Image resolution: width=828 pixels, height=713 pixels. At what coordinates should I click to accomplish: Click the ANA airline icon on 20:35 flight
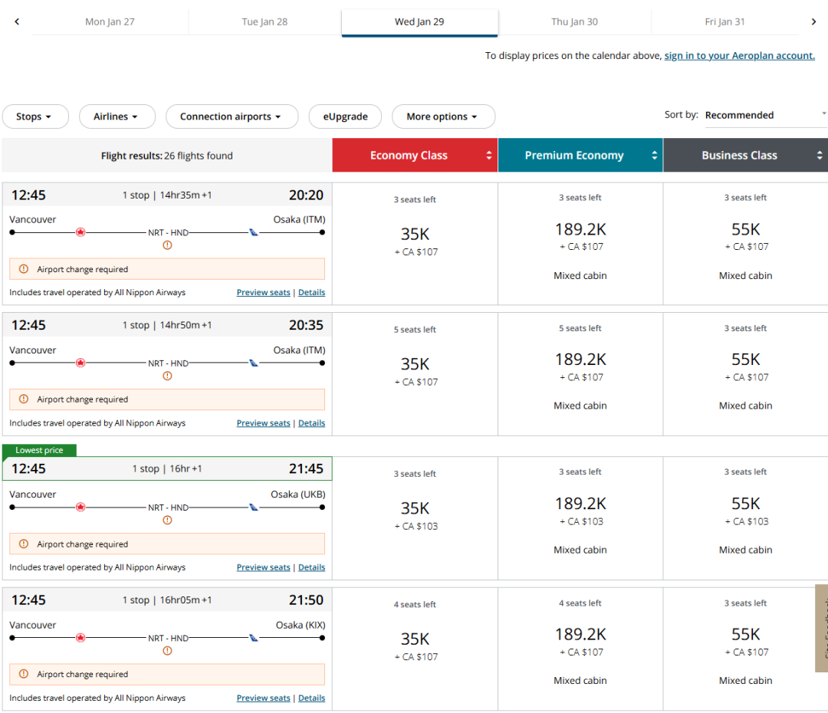tap(254, 363)
